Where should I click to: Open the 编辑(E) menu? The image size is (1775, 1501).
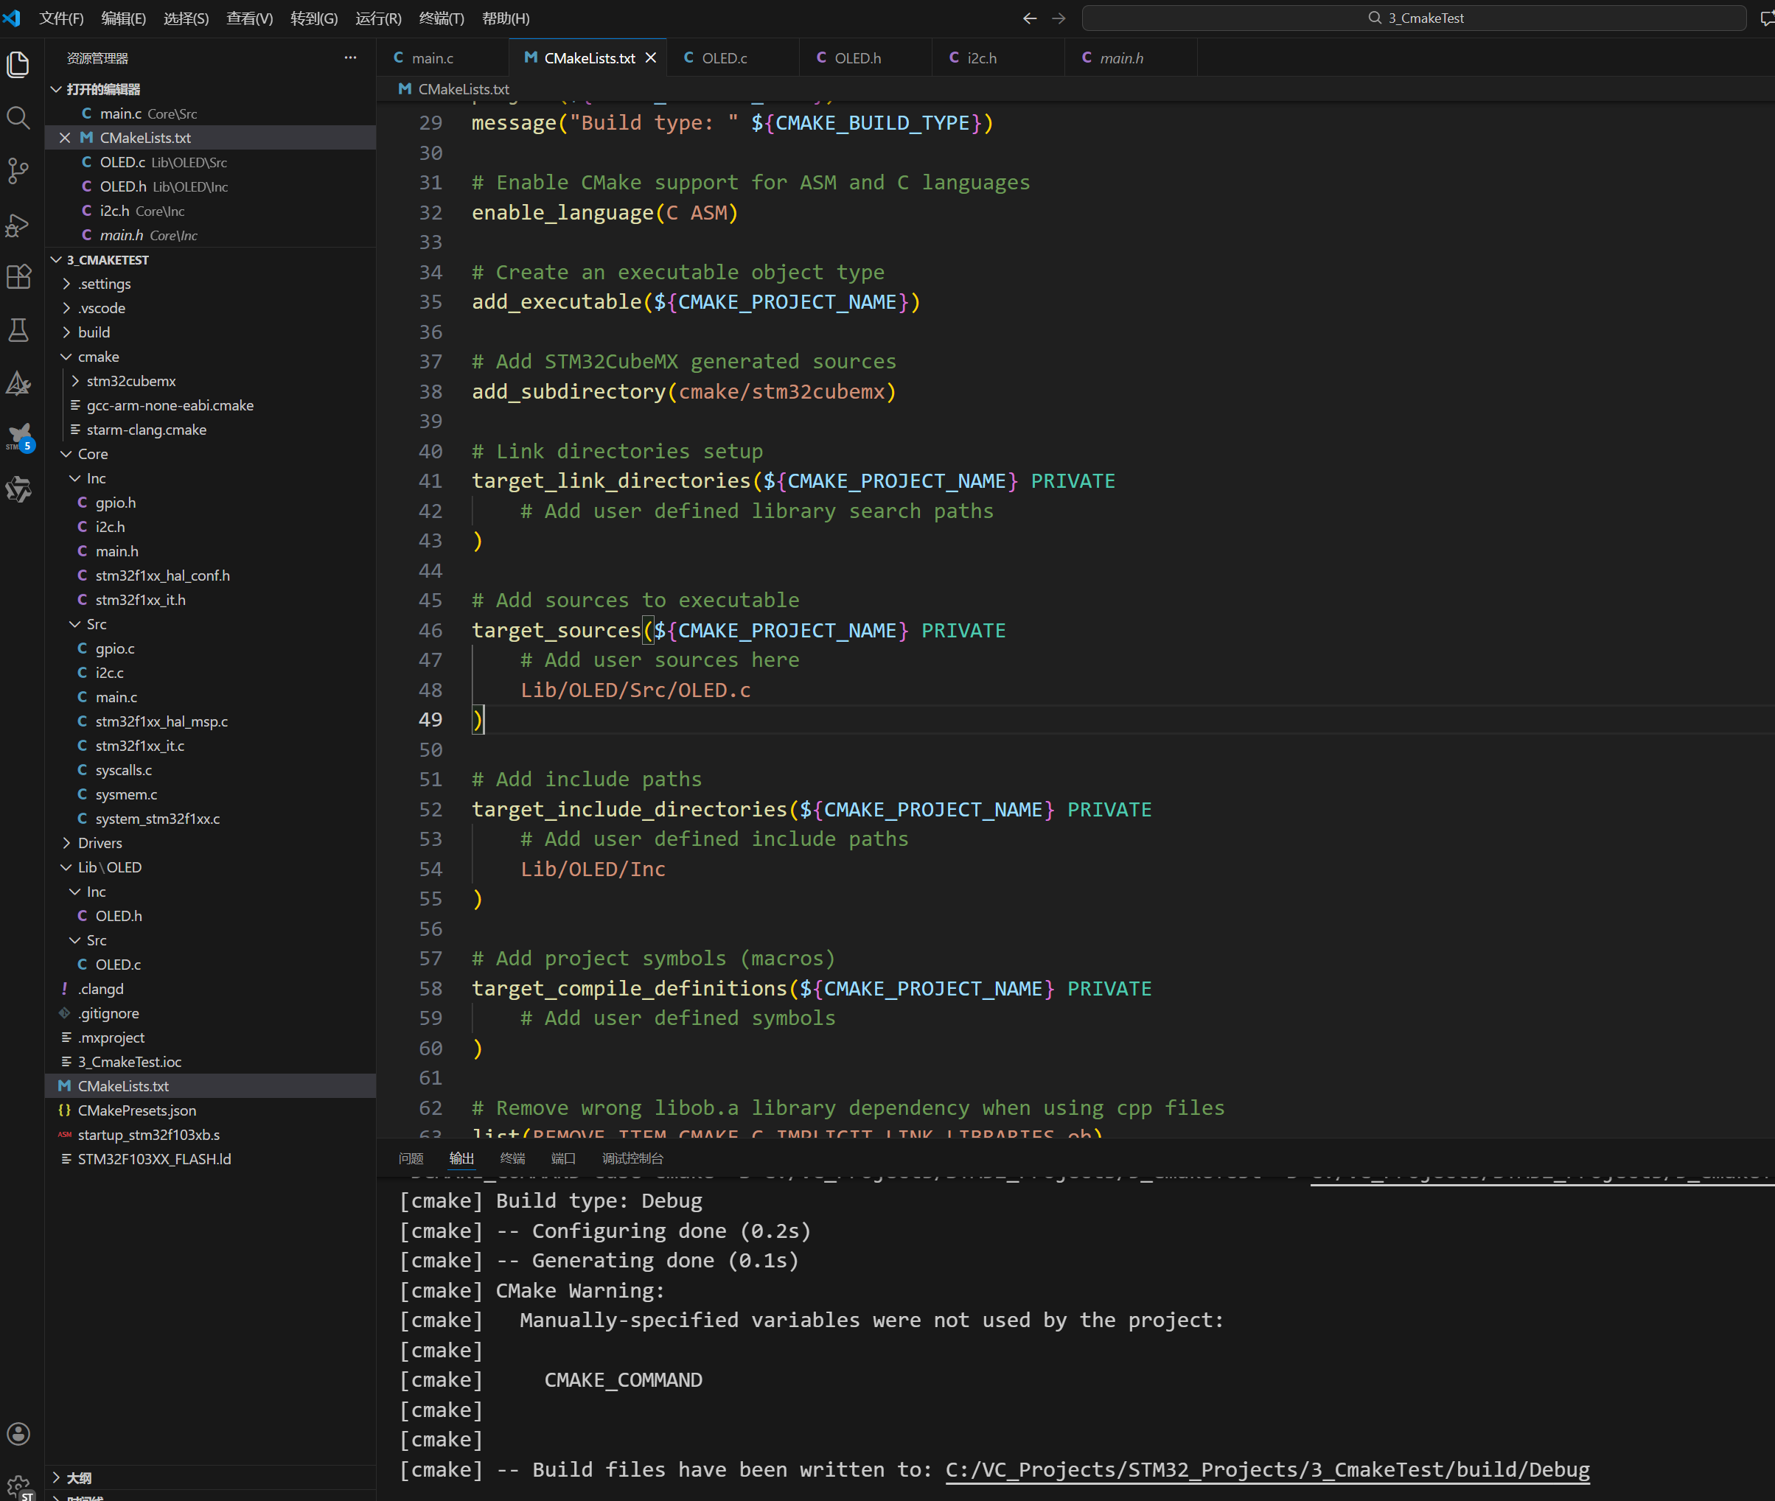123,18
